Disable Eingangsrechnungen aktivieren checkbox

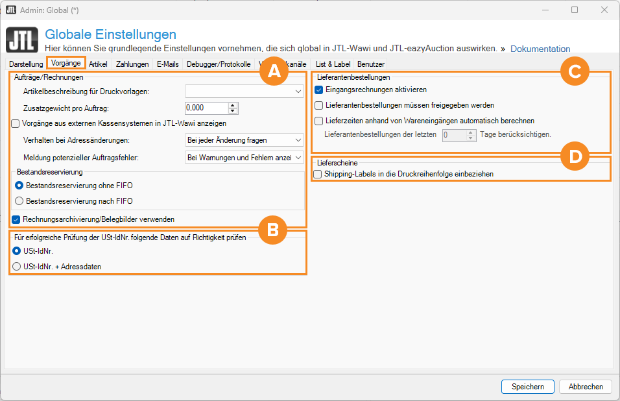(319, 90)
